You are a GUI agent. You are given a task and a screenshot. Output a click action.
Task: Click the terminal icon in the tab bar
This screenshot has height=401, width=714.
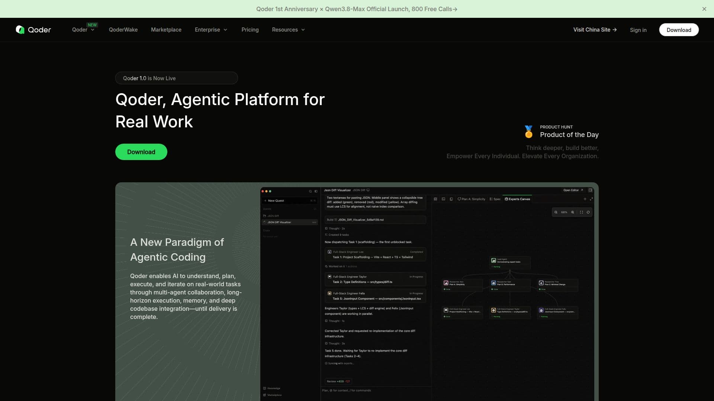click(443, 199)
